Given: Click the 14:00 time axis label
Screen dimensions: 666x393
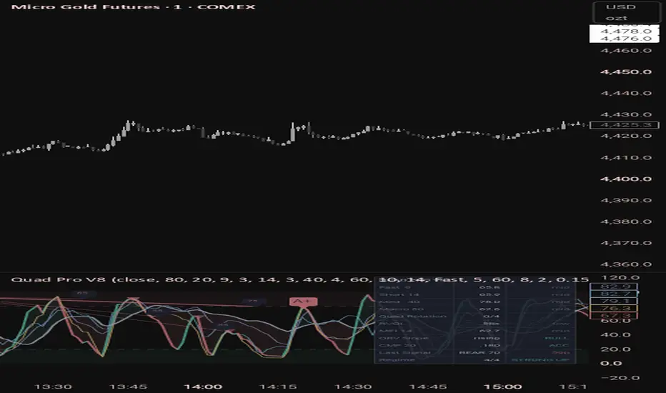Looking at the screenshot, I should [x=203, y=387].
